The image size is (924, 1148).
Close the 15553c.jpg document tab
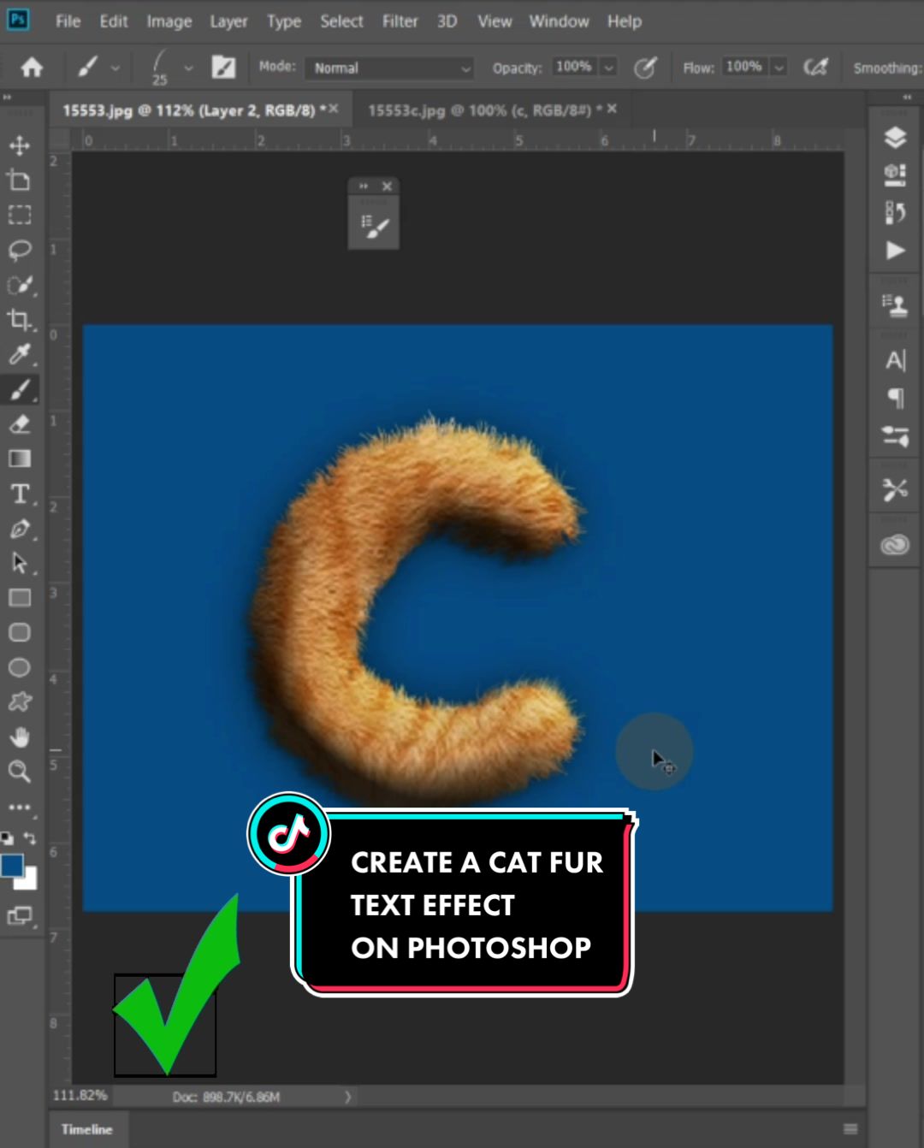[x=612, y=109]
